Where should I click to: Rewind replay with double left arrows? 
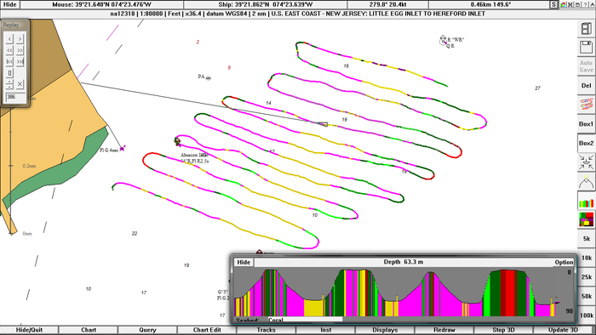pos(10,50)
